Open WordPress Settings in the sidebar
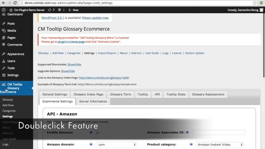Viewport: 265px width, 149px height. tap(13, 75)
